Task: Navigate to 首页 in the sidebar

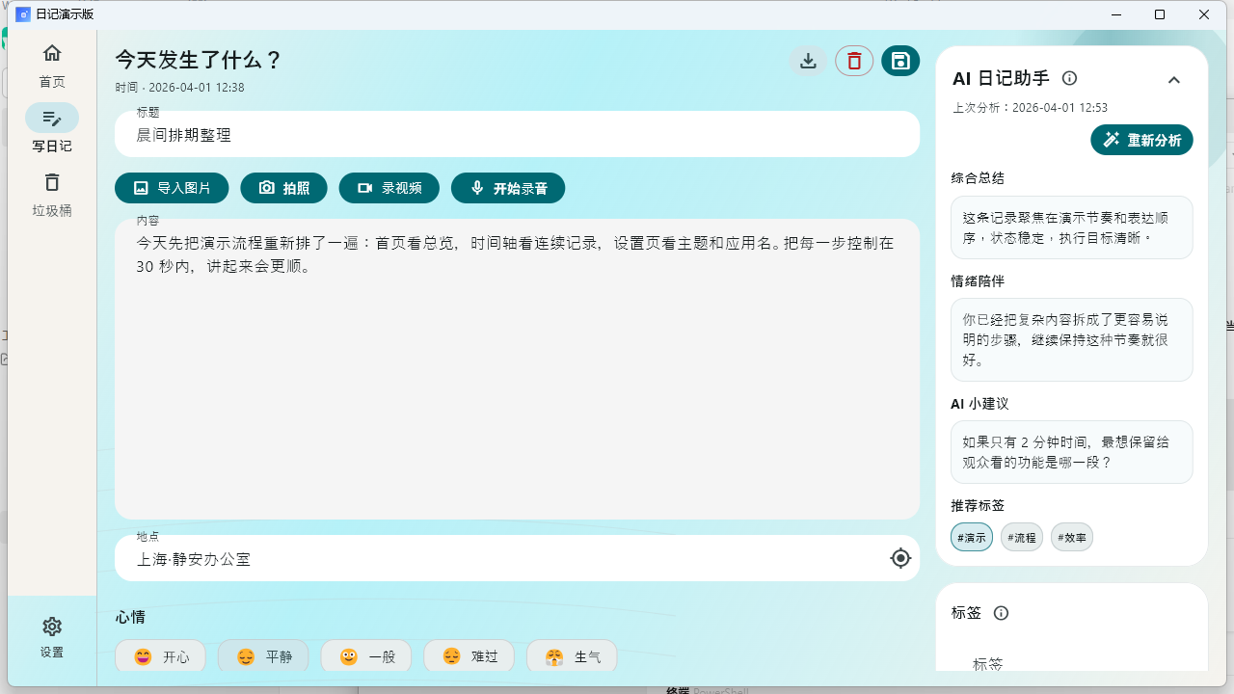Action: 52,65
